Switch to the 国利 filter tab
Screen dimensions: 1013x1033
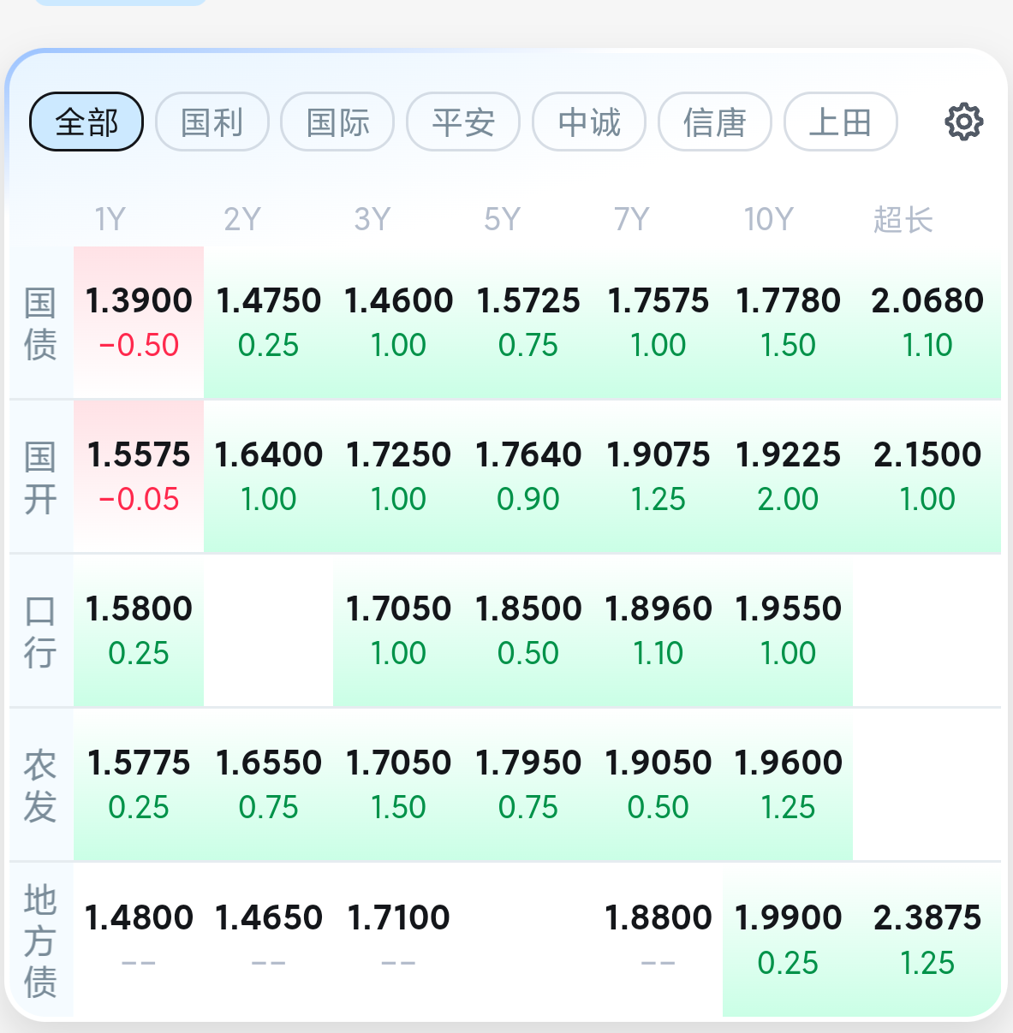tap(212, 122)
